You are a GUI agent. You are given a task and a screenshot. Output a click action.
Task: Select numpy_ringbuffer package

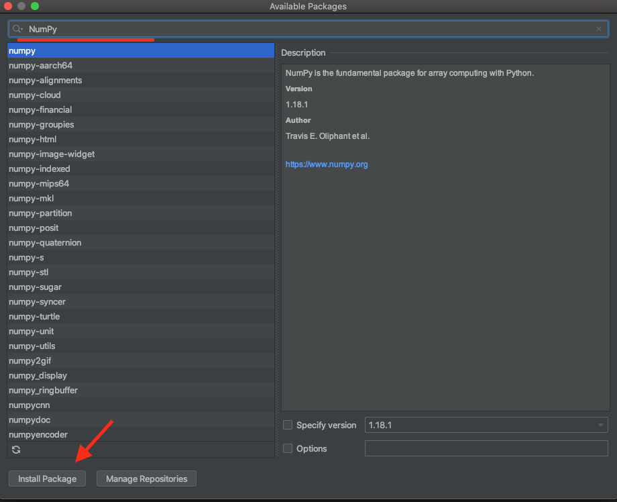tap(141, 390)
